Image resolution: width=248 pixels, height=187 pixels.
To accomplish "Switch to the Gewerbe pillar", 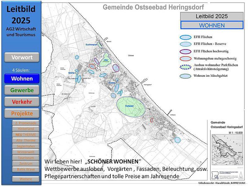I will pos(22,90).
